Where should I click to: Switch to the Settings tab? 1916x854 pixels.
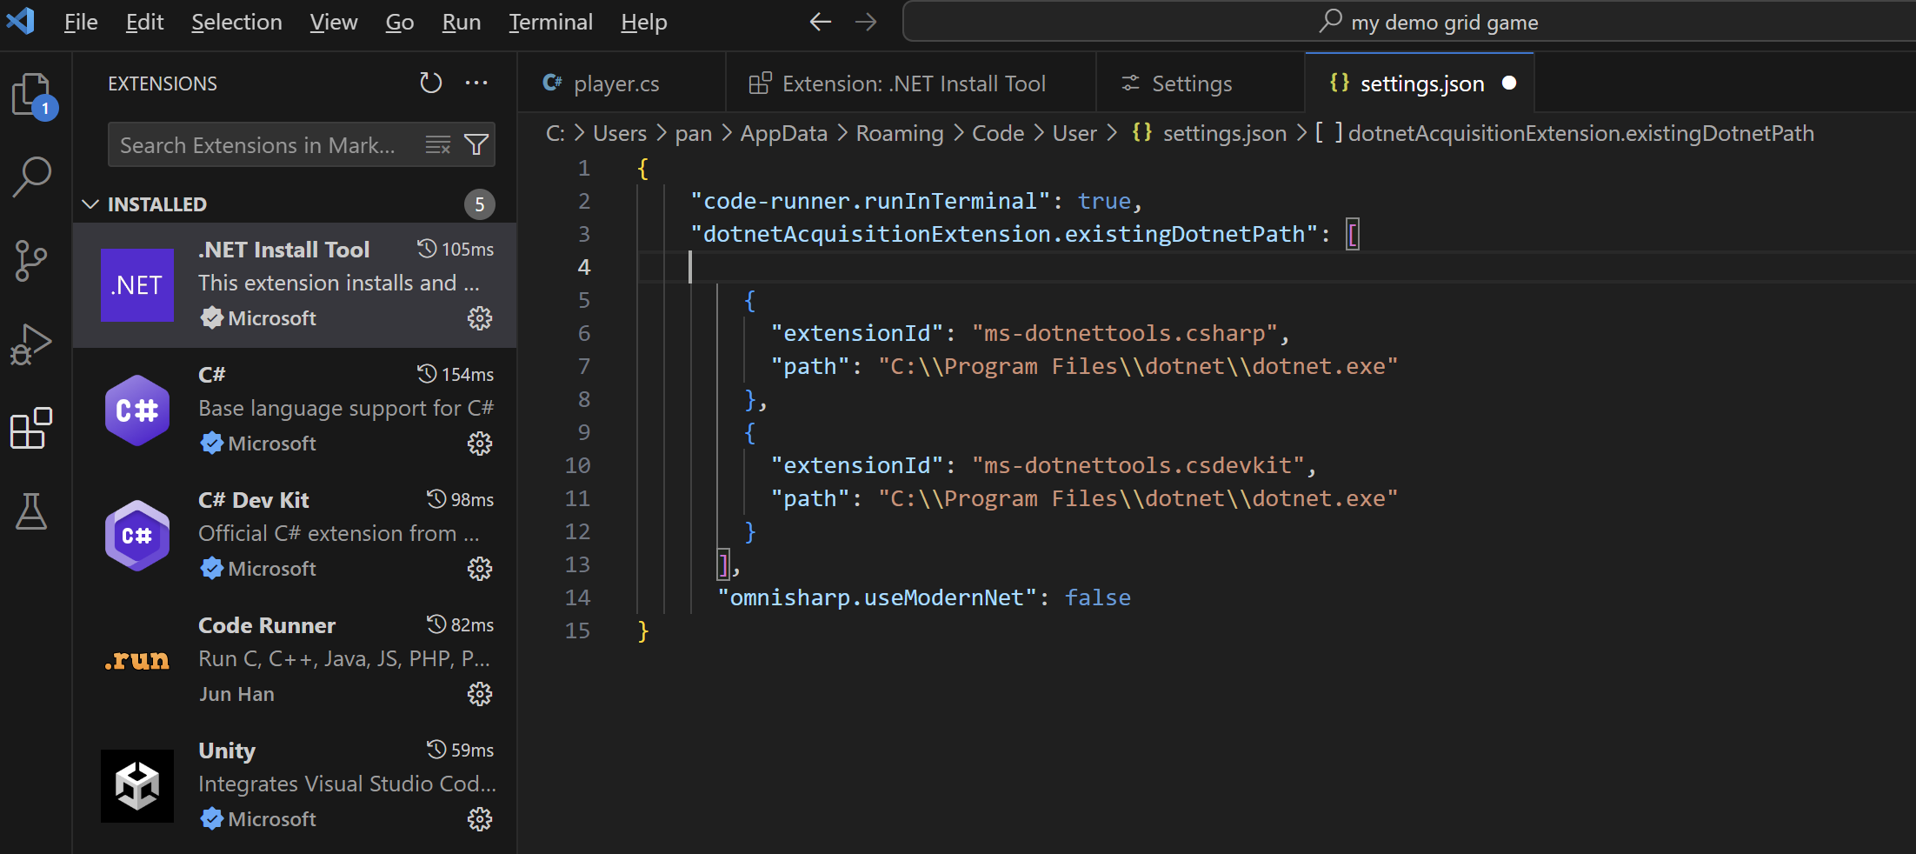(x=1191, y=83)
